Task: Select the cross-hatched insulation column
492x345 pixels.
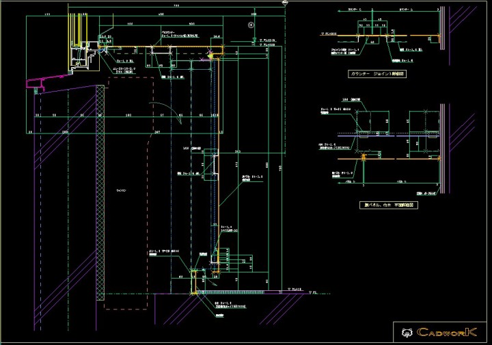Action: click(x=100, y=192)
